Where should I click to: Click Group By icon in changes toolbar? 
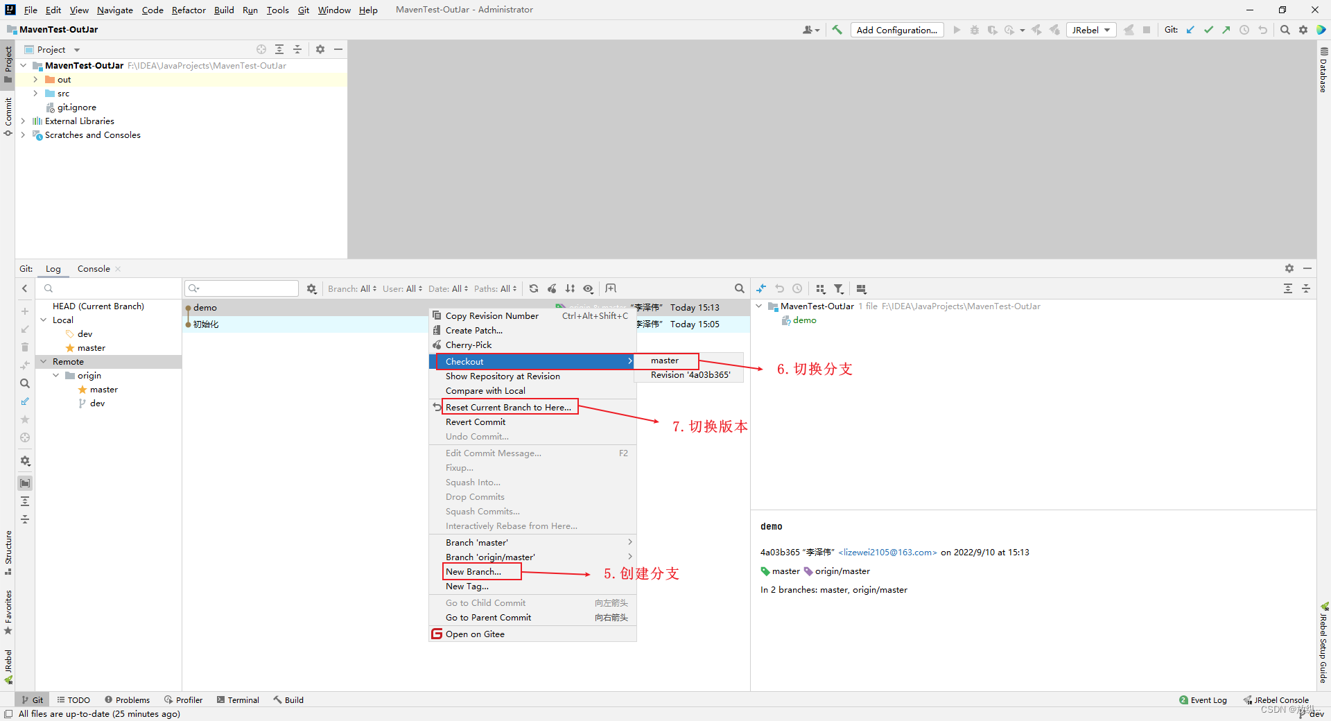coord(821,288)
